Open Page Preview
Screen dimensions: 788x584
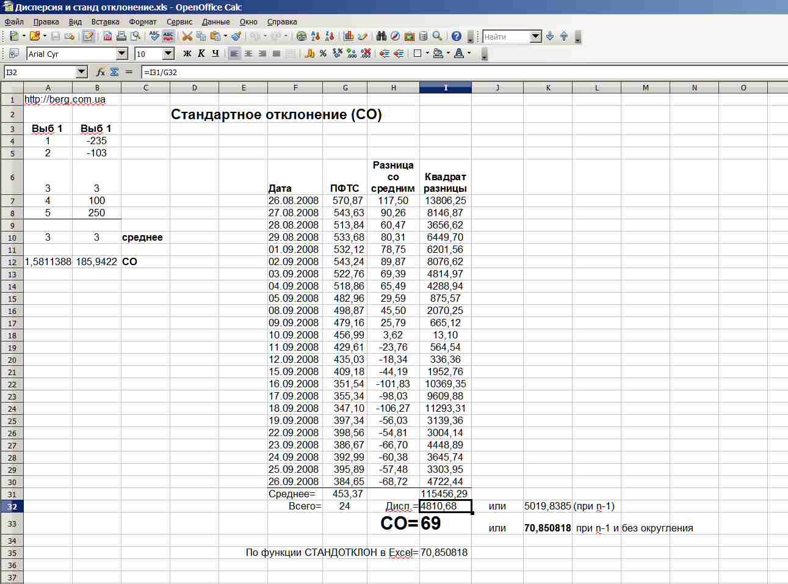(x=136, y=37)
